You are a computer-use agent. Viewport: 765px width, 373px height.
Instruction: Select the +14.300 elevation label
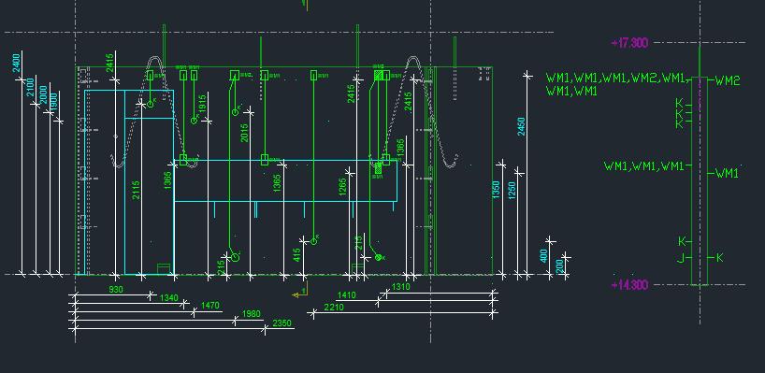coord(629,285)
